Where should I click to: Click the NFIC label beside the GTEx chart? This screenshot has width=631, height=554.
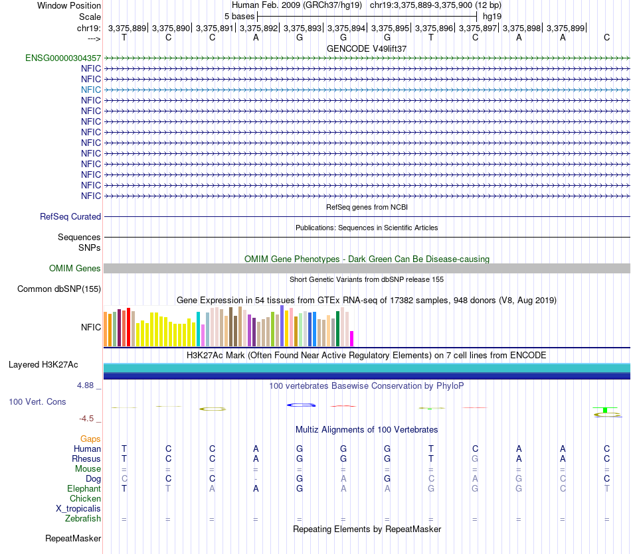pos(90,327)
